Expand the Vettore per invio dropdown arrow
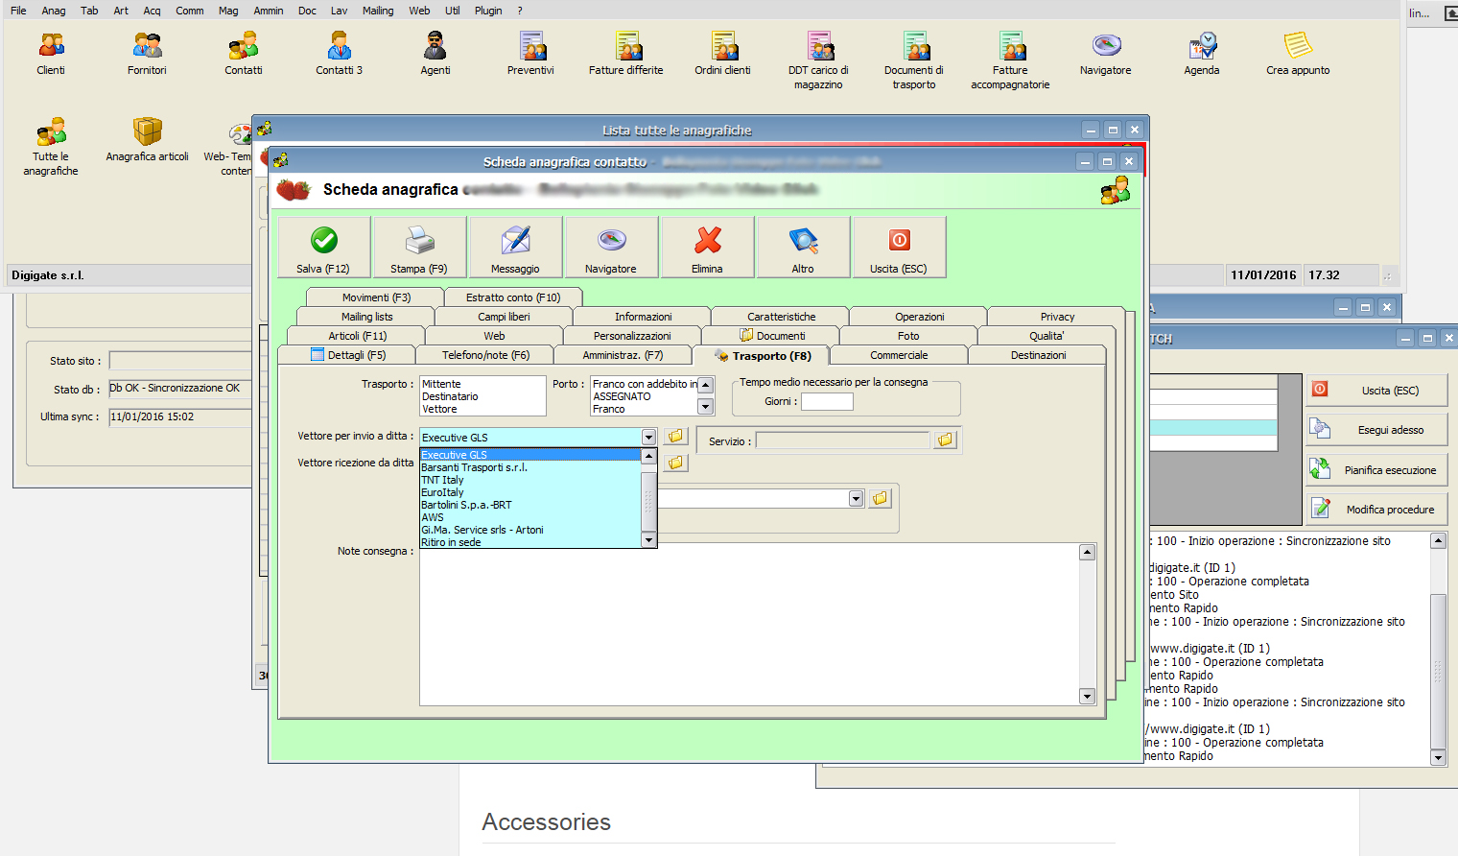The height and width of the screenshot is (856, 1458). (x=648, y=438)
